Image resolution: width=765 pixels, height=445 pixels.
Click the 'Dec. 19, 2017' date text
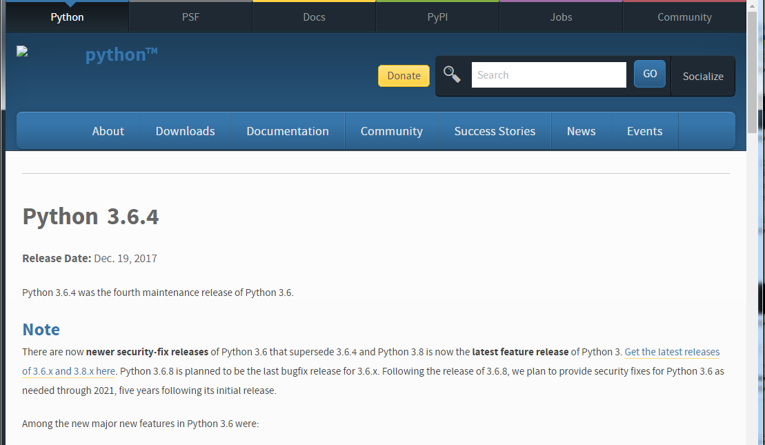tap(126, 258)
